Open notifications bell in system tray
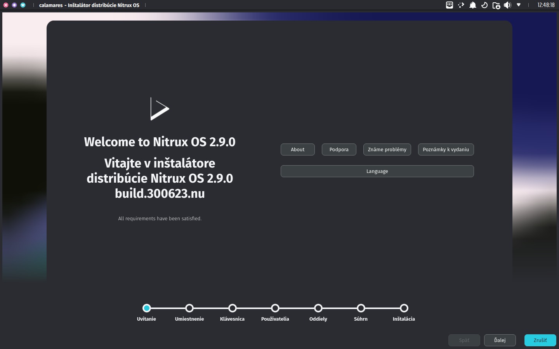Viewport: 559px width, 349px height. tap(472, 5)
